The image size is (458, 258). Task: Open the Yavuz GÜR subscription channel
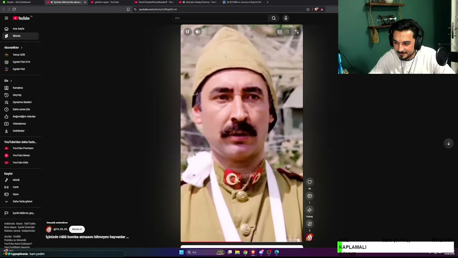pos(20,55)
